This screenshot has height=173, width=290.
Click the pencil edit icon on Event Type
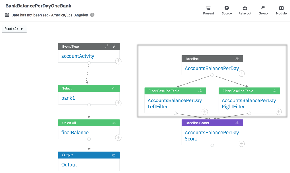(107, 46)
